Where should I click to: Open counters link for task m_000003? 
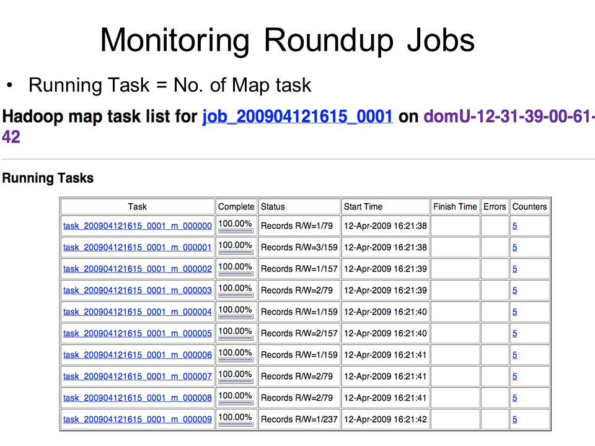[514, 291]
